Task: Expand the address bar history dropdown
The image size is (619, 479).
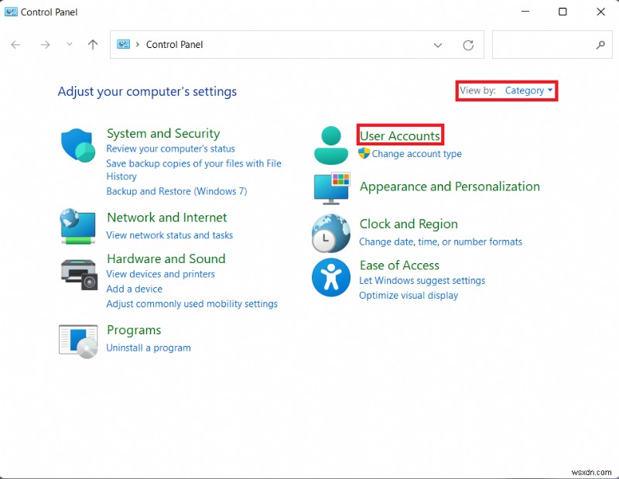Action: click(438, 45)
